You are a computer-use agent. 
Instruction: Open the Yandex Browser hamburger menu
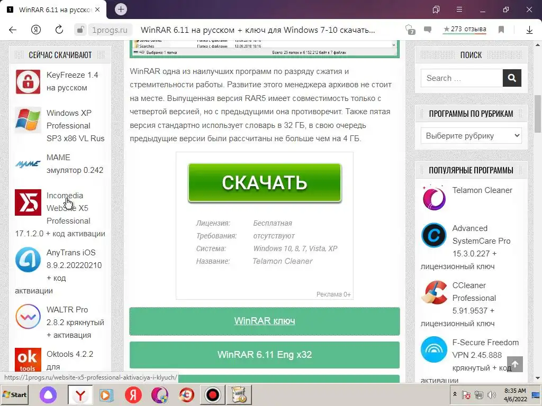[x=459, y=10]
